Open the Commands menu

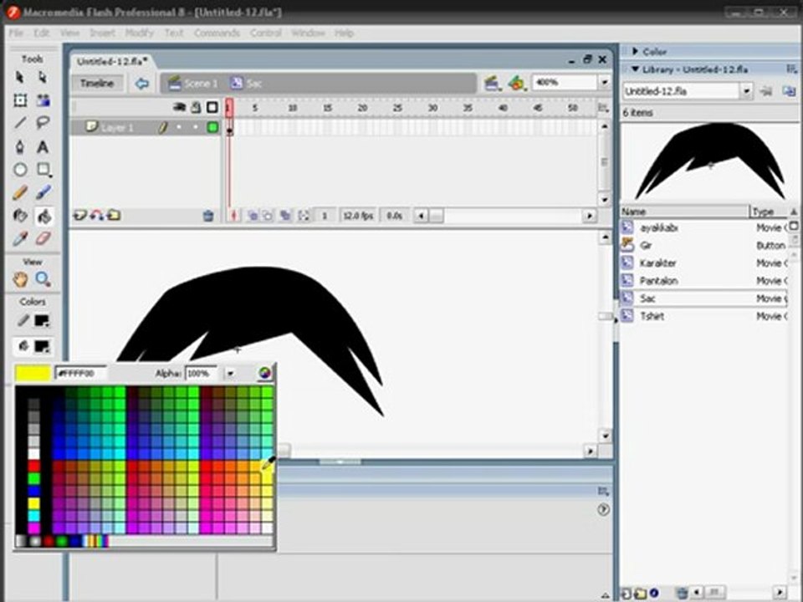click(x=217, y=33)
